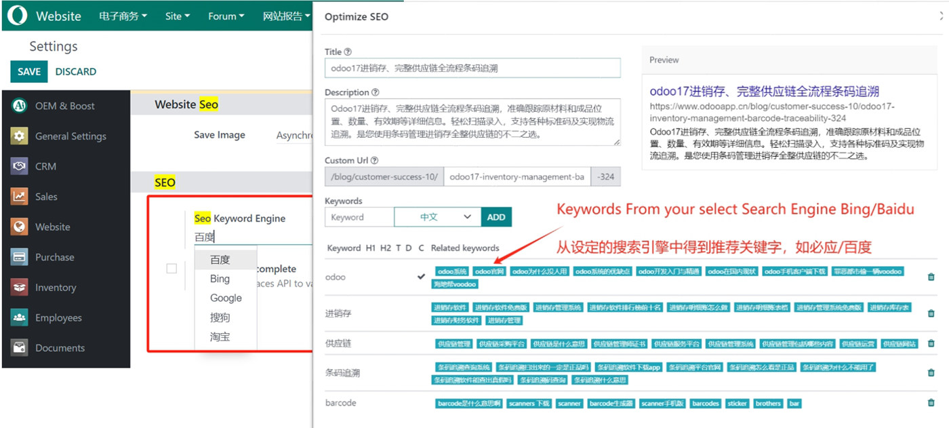This screenshot has height=428, width=949.
Task: Open the Save Image mode dropdown
Action: (294, 136)
